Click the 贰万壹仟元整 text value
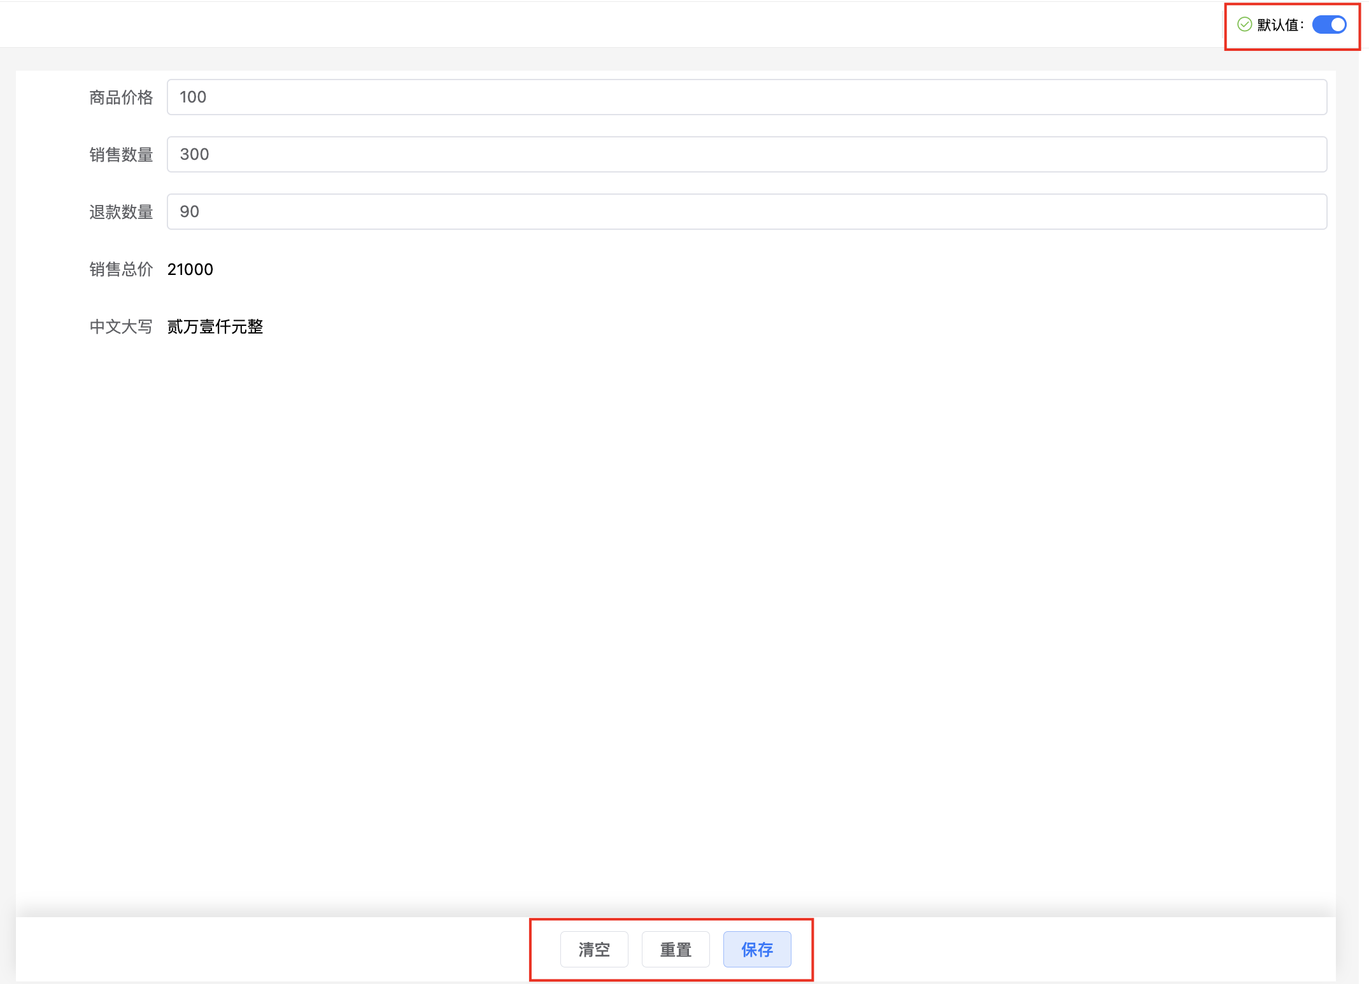1369x984 pixels. point(215,327)
